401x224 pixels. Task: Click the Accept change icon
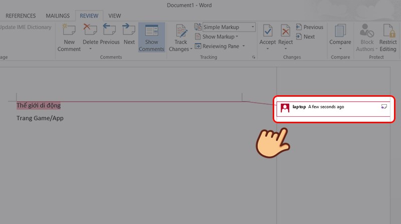(x=268, y=31)
